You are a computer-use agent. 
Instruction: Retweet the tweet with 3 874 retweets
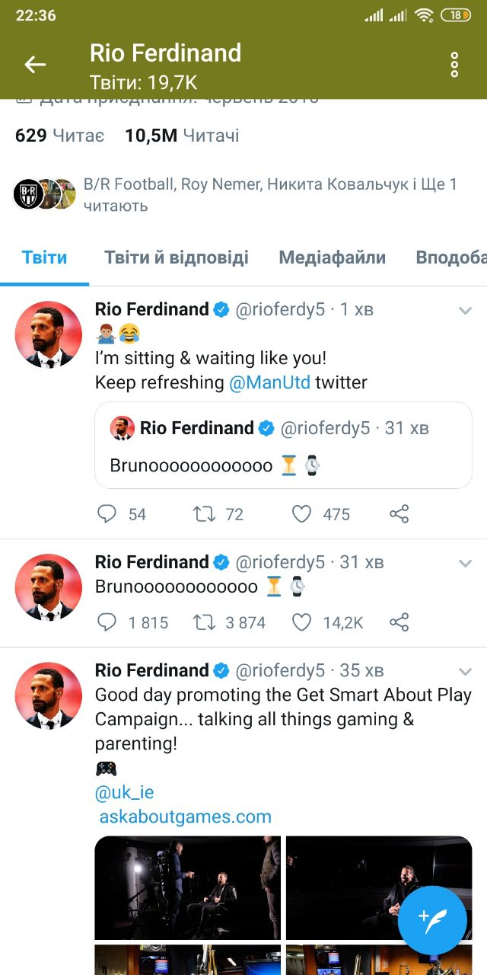pyautogui.click(x=204, y=622)
